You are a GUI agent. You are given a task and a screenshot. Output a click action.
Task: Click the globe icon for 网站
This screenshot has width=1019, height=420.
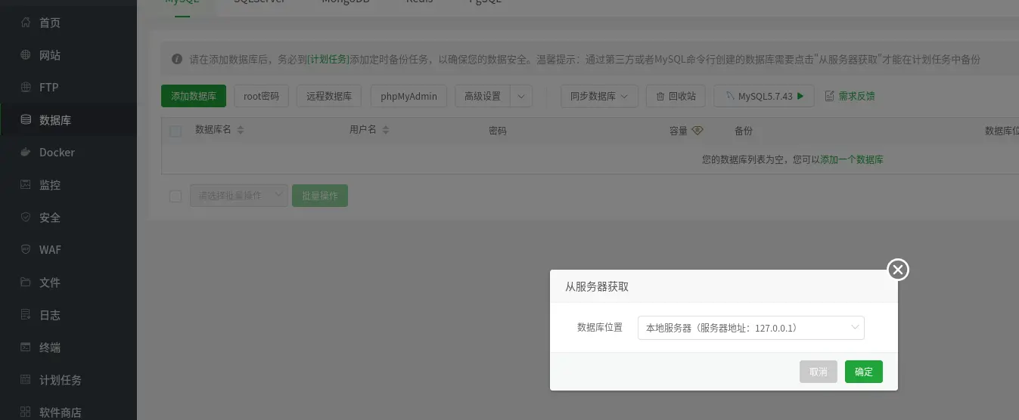click(26, 55)
